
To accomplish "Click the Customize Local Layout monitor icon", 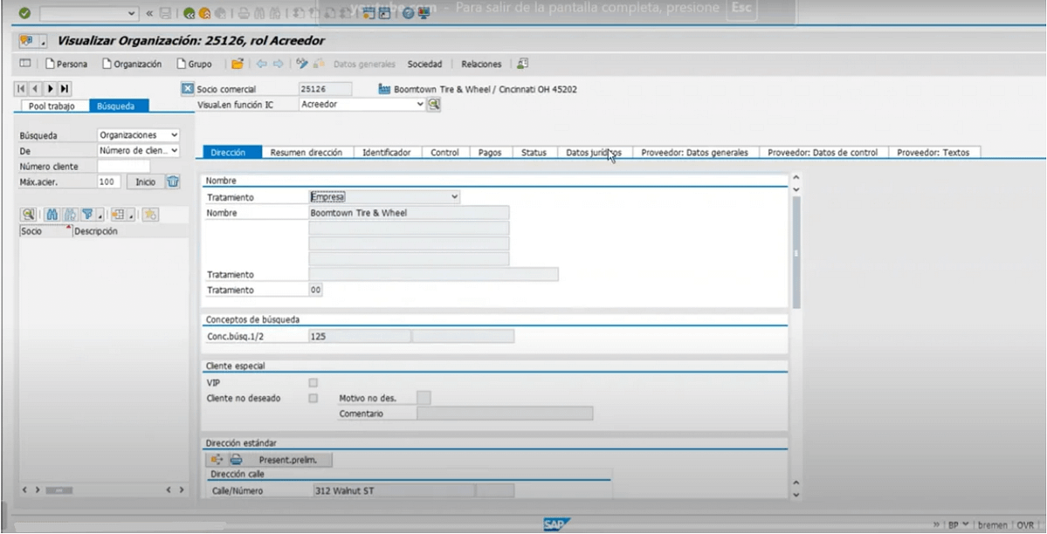I will (424, 13).
